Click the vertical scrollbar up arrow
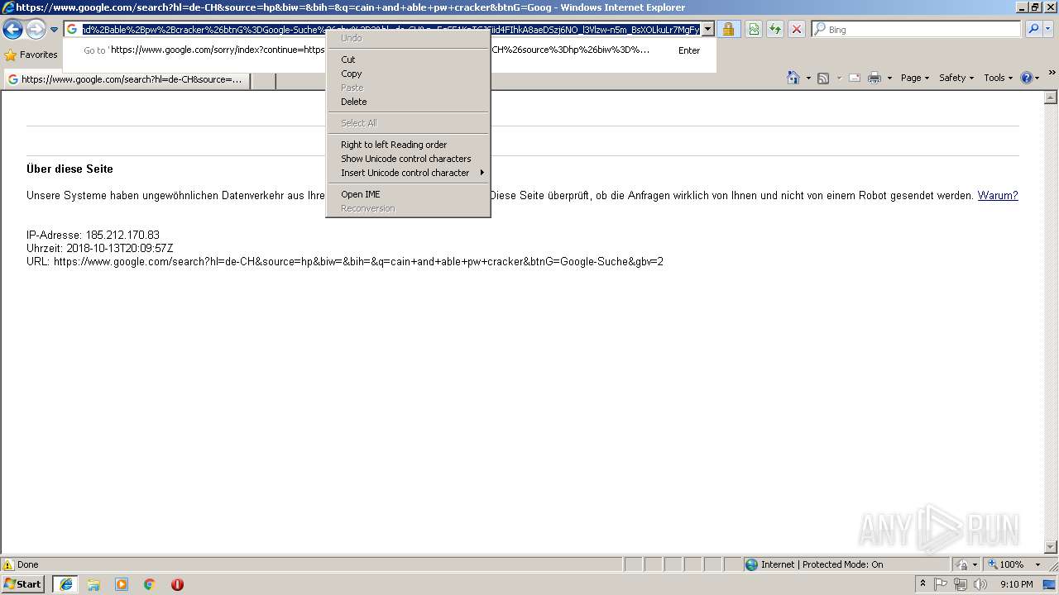This screenshot has width=1059, height=595. coord(1052,97)
